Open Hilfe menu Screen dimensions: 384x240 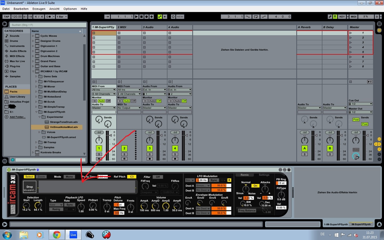(x=84, y=9)
